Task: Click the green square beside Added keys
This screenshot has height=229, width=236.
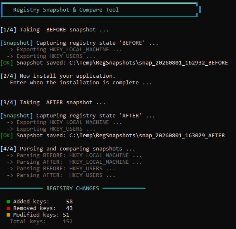Action: (8, 202)
